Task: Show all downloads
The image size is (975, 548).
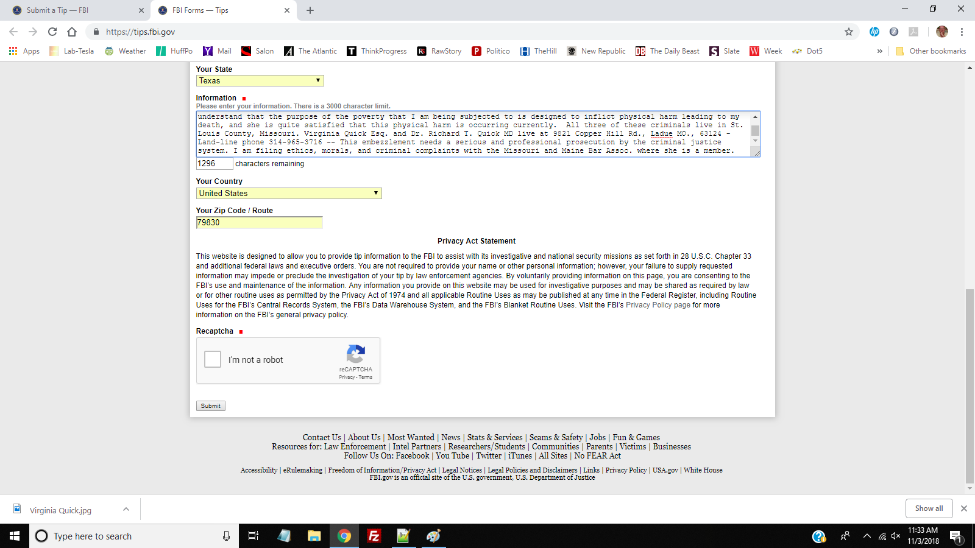Action: pos(929,508)
